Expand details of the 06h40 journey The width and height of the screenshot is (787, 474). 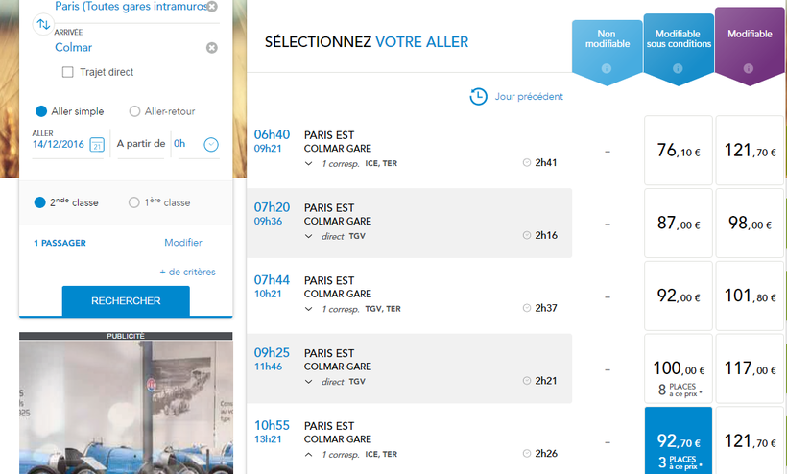pos(308,163)
